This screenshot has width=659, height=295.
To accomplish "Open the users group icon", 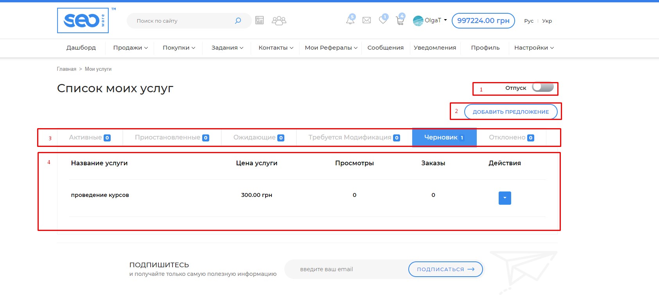I will (x=279, y=21).
